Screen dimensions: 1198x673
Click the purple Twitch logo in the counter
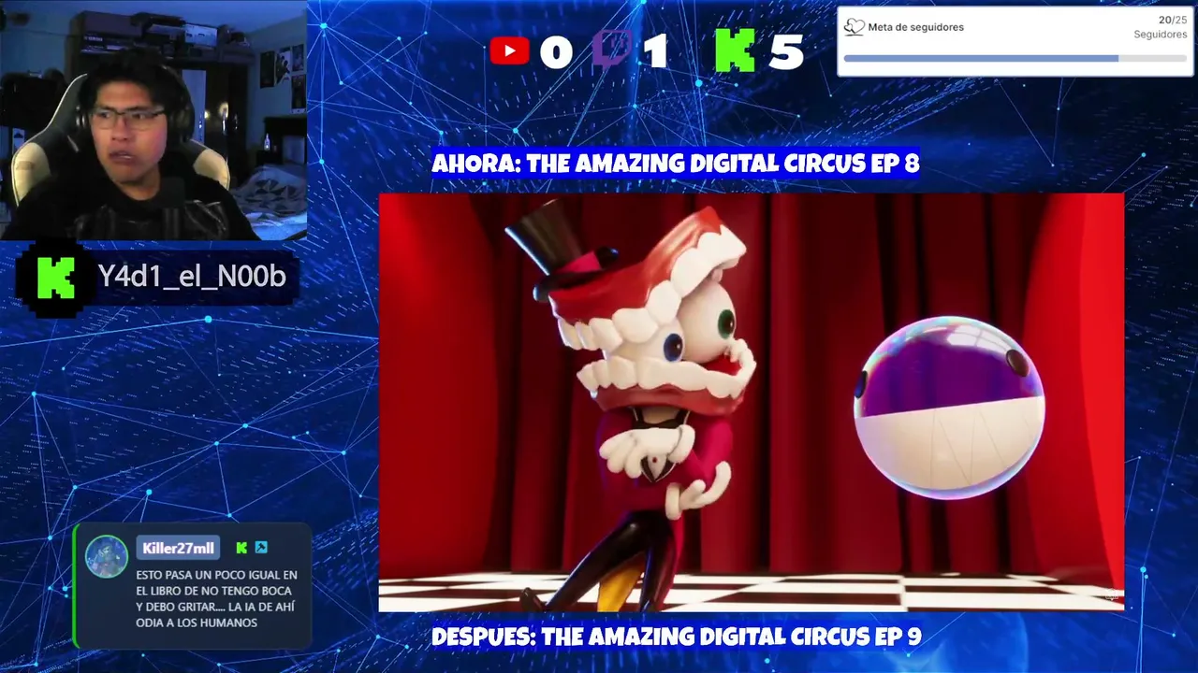(x=612, y=50)
